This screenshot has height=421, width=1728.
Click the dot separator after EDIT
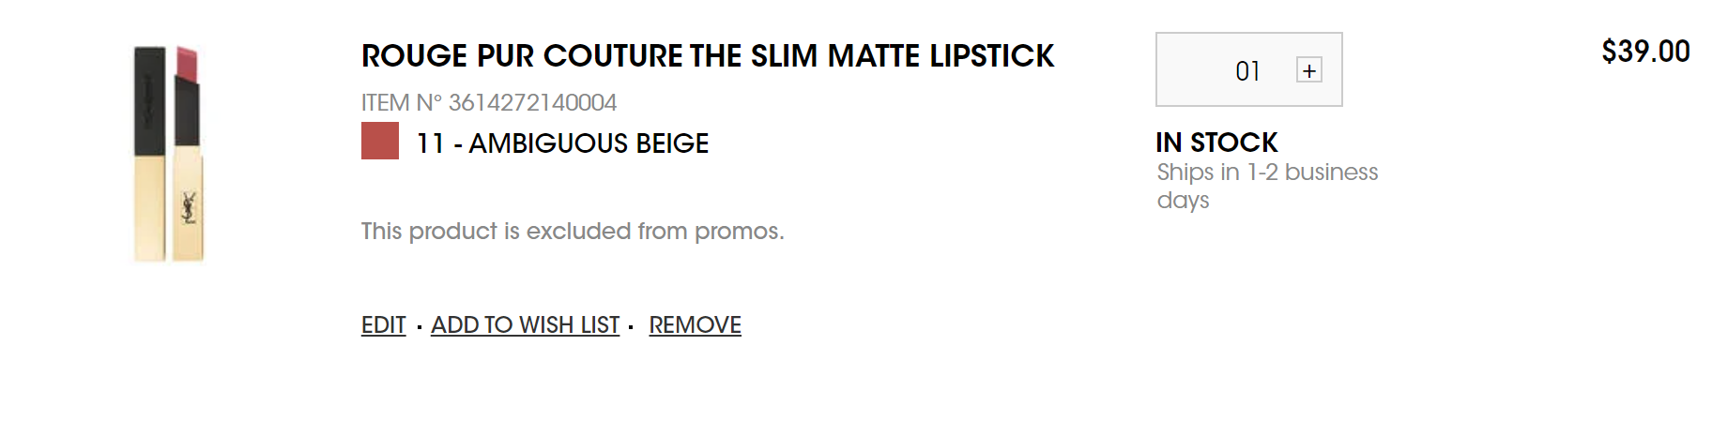(x=419, y=327)
